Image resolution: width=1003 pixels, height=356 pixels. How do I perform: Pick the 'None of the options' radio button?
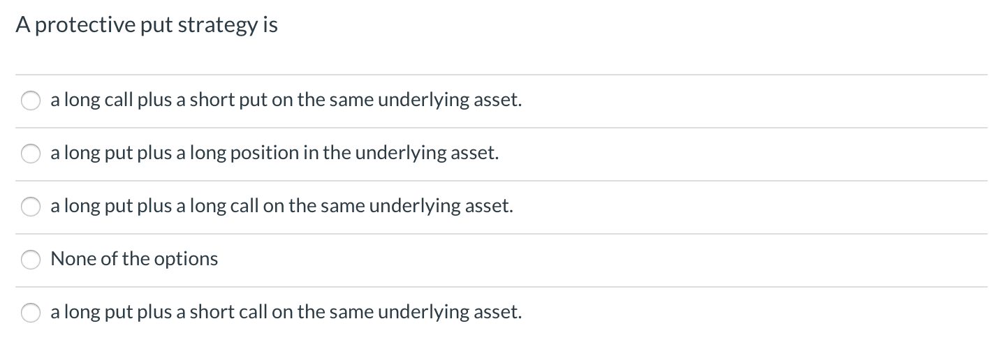[x=31, y=260]
